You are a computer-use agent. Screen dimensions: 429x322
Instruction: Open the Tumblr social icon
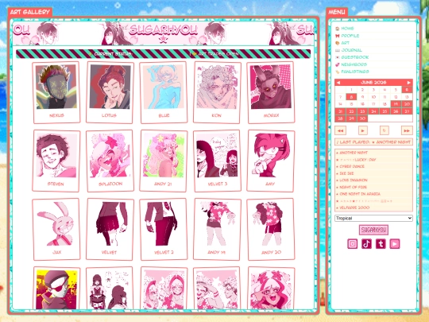(381, 244)
